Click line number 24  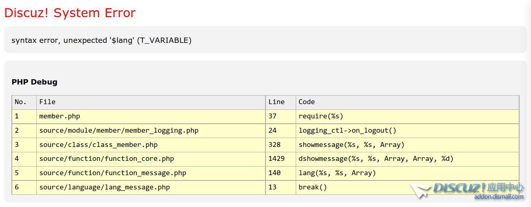coord(272,131)
